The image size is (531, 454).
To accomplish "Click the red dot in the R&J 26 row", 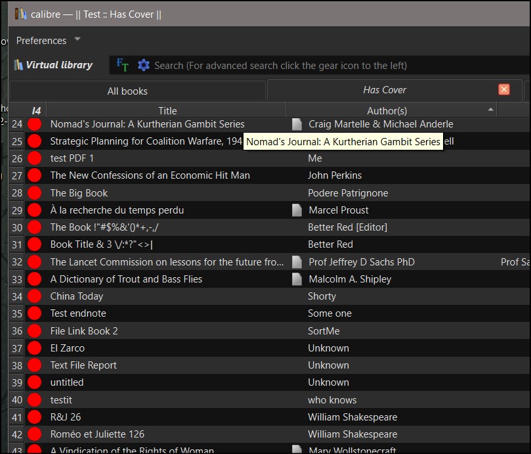I will pyautogui.click(x=35, y=417).
